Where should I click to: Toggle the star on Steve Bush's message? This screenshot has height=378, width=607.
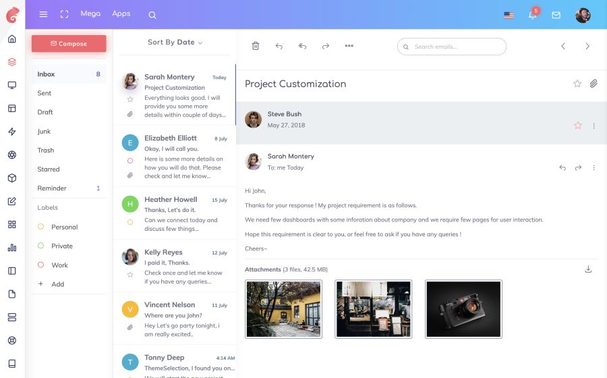tap(577, 126)
